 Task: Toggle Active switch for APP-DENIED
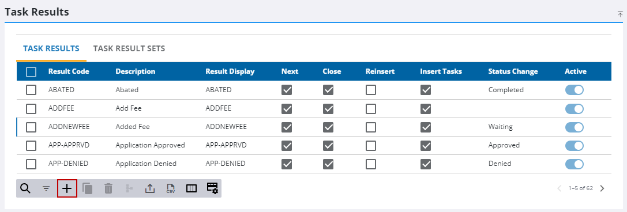pyautogui.click(x=574, y=164)
